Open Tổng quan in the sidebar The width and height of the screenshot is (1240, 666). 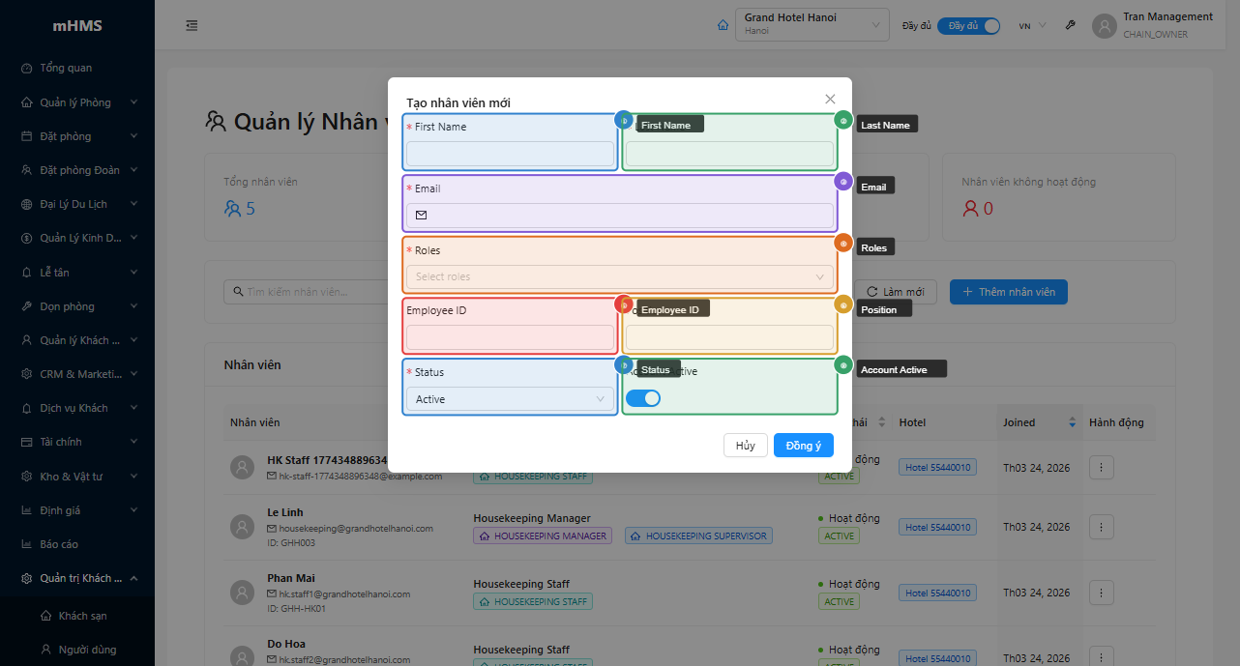[66, 68]
